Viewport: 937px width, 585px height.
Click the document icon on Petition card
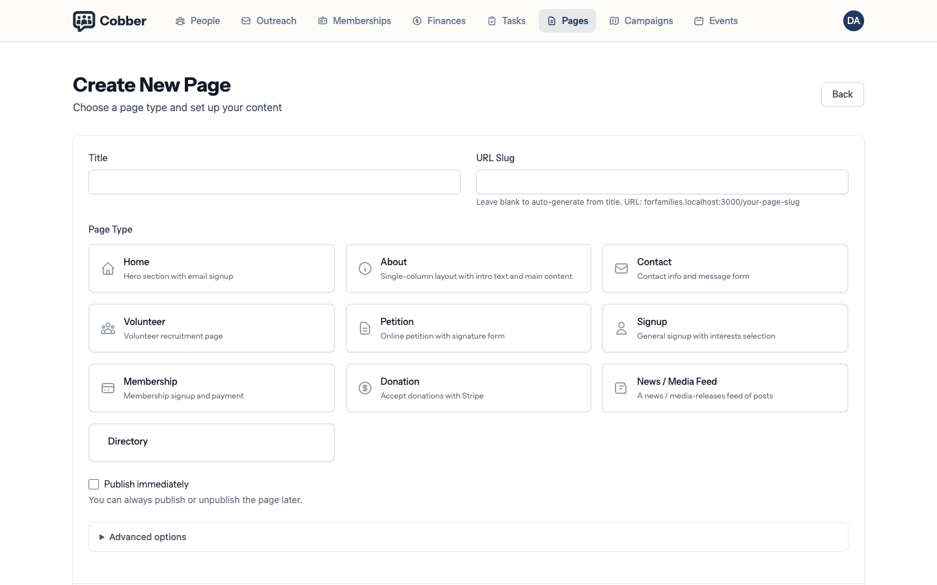pos(365,328)
